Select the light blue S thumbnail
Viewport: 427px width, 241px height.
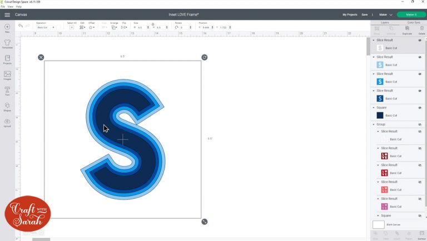pos(380,65)
